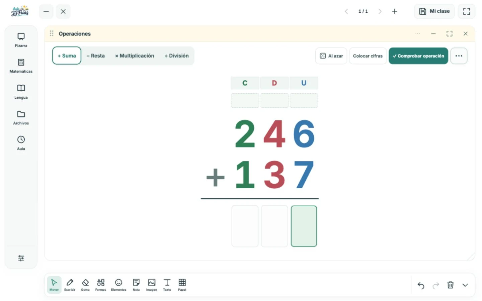Add a Nota sticky note
Screen dimensions: 482x301
(136, 285)
